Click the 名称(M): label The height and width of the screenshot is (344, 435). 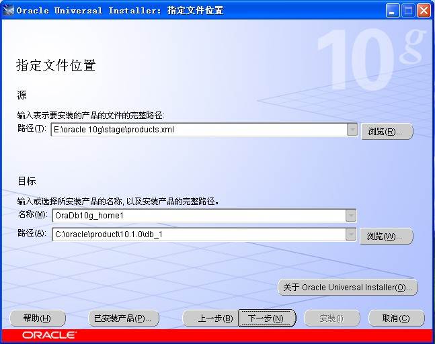(33, 214)
